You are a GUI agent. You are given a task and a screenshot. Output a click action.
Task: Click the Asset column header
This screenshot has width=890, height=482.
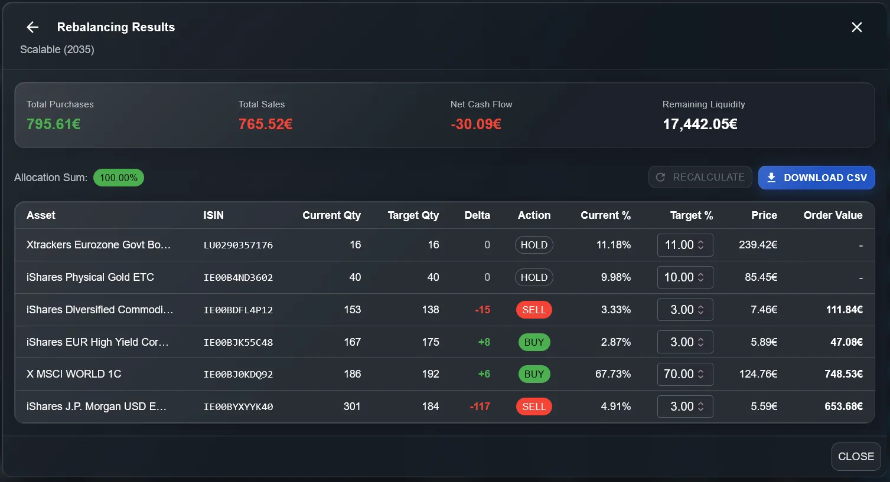coord(41,215)
